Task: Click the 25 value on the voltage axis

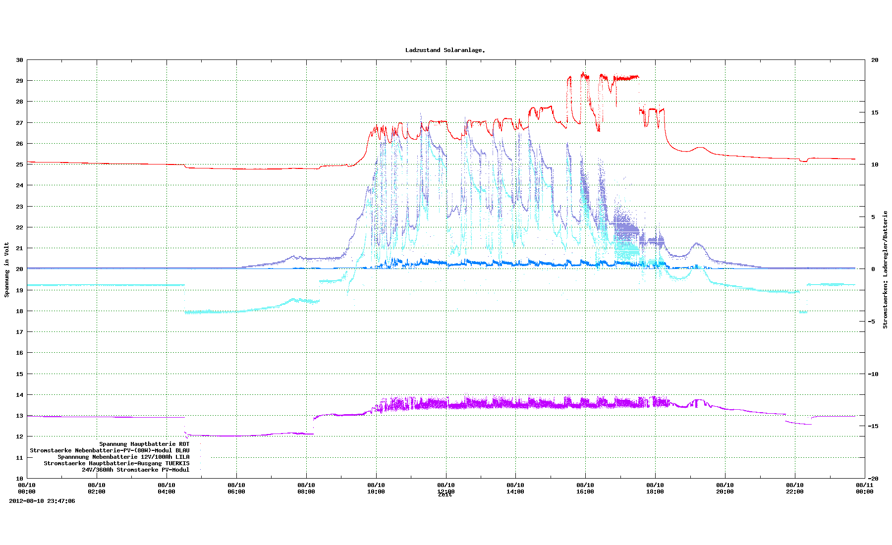Action: point(20,164)
